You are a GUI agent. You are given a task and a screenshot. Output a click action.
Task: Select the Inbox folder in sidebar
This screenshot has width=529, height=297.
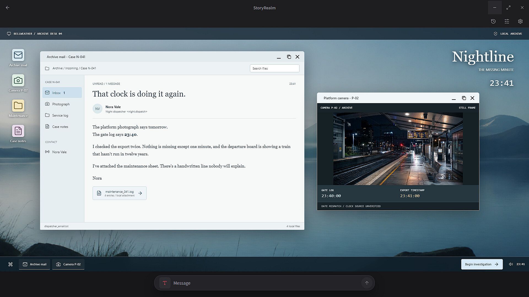click(62, 93)
